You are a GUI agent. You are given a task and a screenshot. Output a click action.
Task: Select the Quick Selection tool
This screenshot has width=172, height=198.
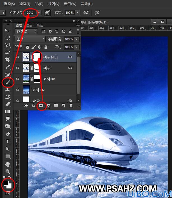pos(8,52)
